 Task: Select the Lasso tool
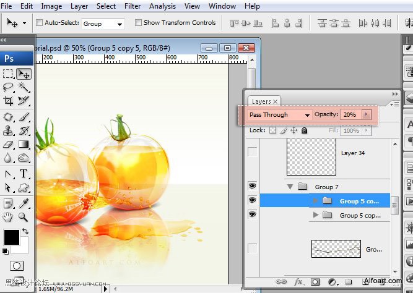(8, 87)
